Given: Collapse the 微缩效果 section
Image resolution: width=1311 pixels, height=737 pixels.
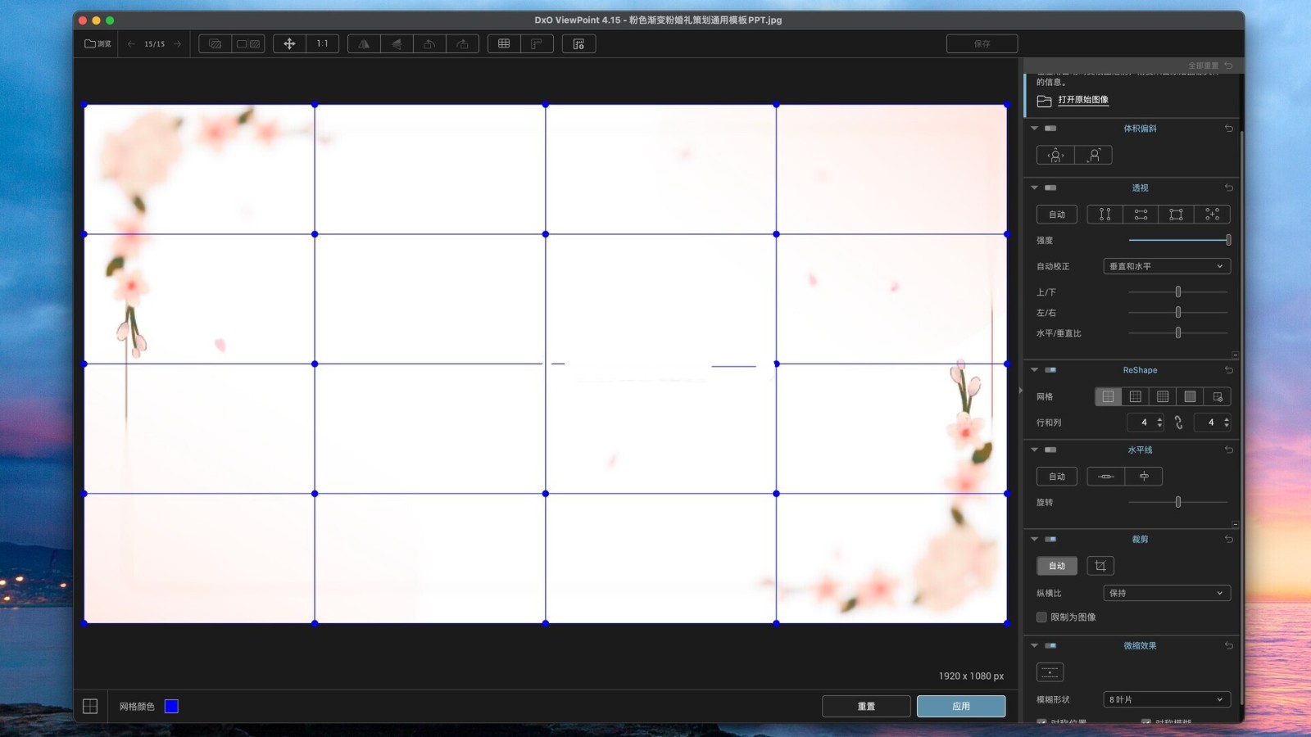Looking at the screenshot, I should point(1034,645).
